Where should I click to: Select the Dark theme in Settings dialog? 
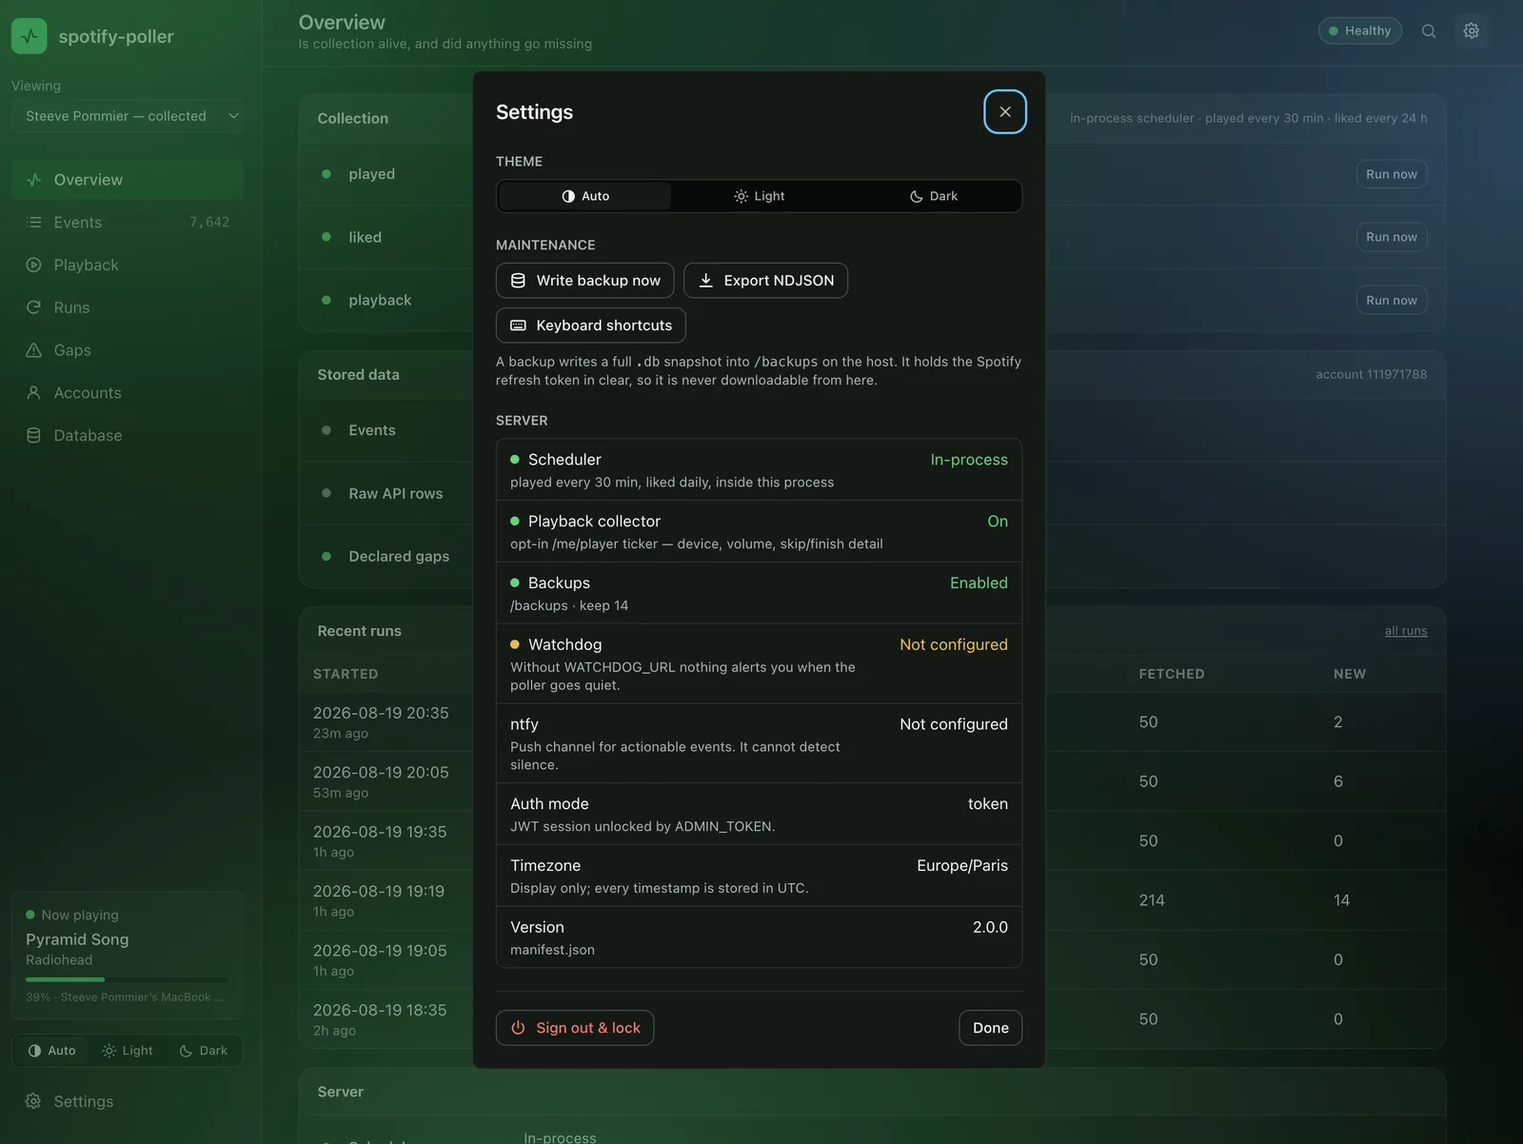point(934,196)
